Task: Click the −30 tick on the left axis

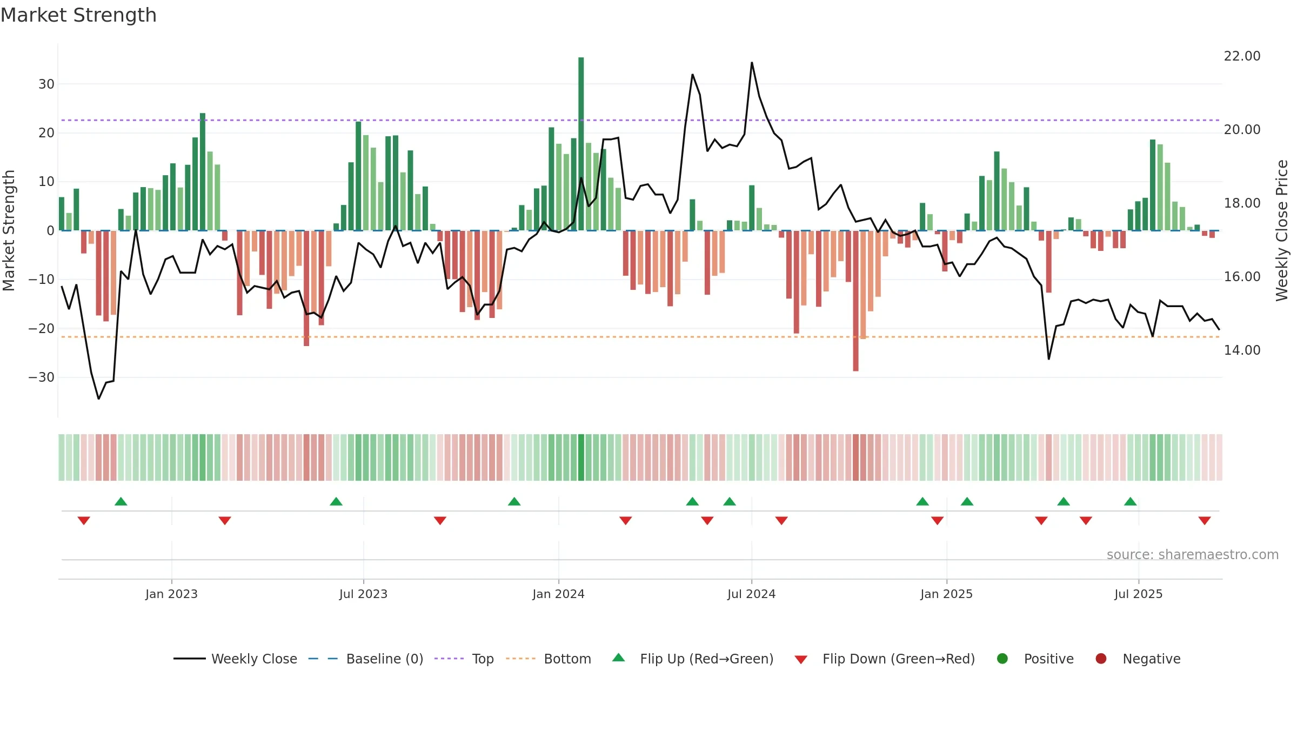Action: (42, 377)
